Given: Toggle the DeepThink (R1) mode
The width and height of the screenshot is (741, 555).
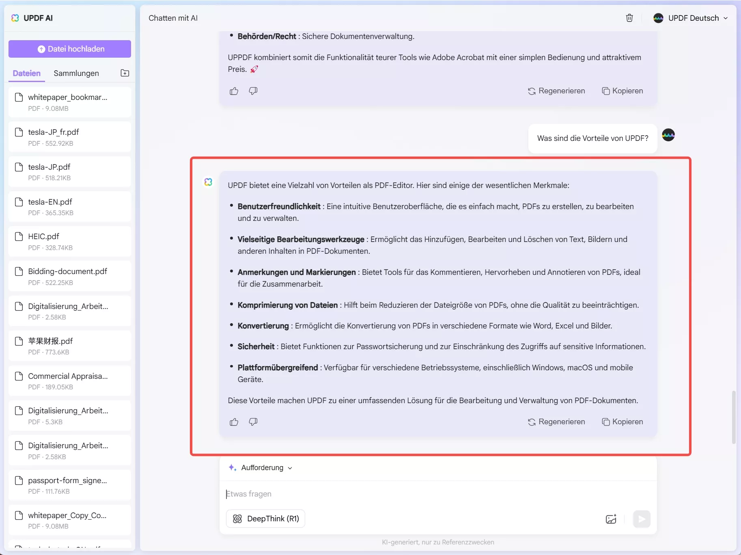Looking at the screenshot, I should [x=265, y=519].
